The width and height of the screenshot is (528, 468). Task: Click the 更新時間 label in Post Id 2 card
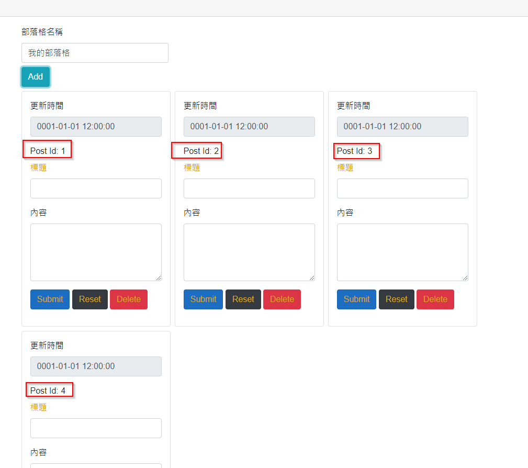pos(200,106)
